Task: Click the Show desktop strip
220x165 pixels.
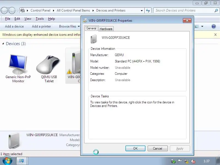Action: pyautogui.click(x=218, y=161)
